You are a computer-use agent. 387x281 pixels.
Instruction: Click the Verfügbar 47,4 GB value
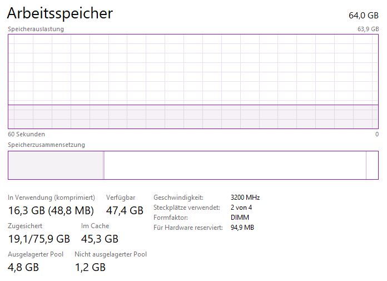click(x=125, y=210)
